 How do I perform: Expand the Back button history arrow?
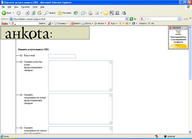click(x=13, y=13)
